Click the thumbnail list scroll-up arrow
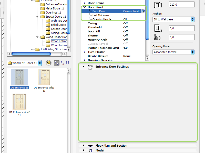Screen dimensions: 205x153 click(x=69, y=71)
